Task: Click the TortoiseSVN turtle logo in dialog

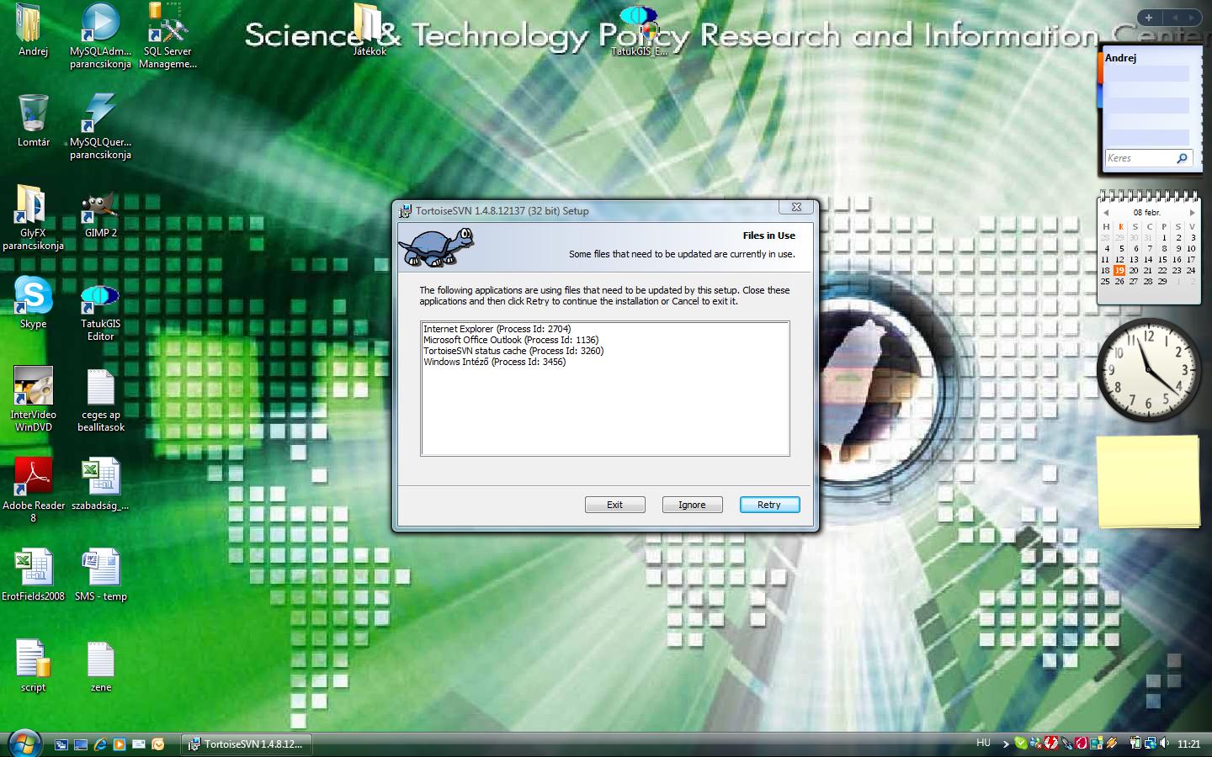Action: (436, 247)
